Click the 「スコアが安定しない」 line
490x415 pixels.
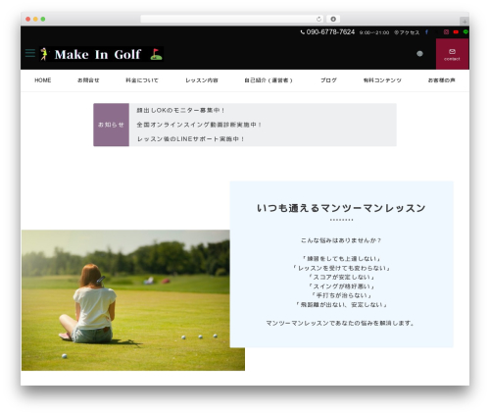[341, 277]
